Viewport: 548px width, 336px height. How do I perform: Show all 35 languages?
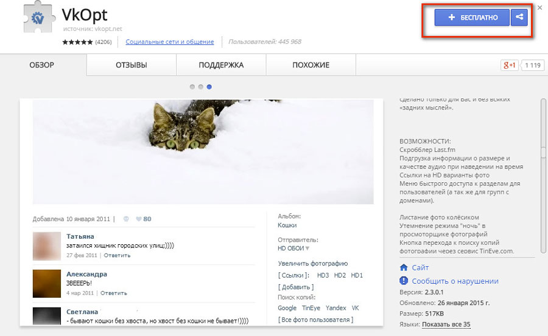446,324
